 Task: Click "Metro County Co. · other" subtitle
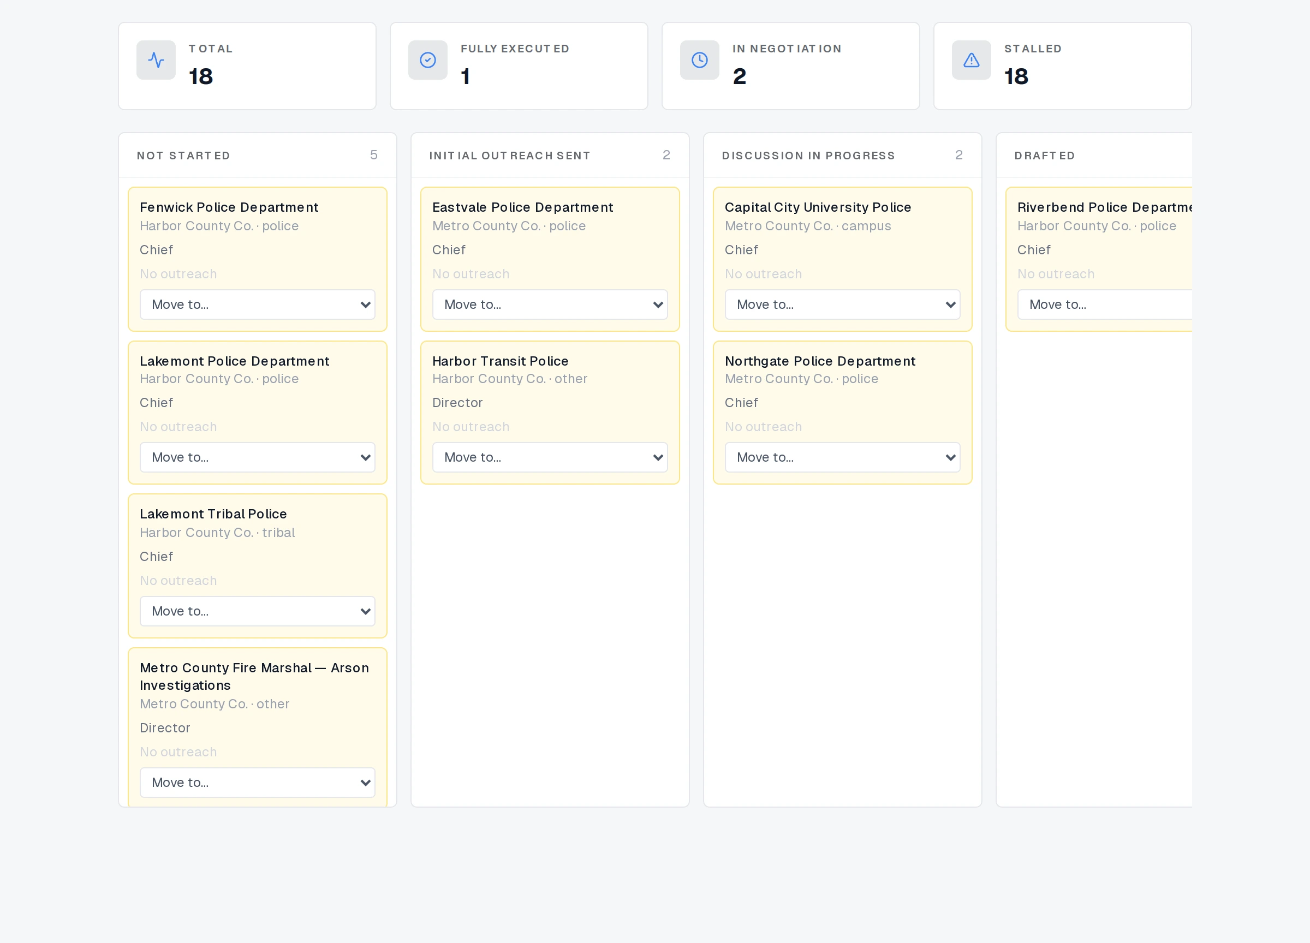(215, 704)
